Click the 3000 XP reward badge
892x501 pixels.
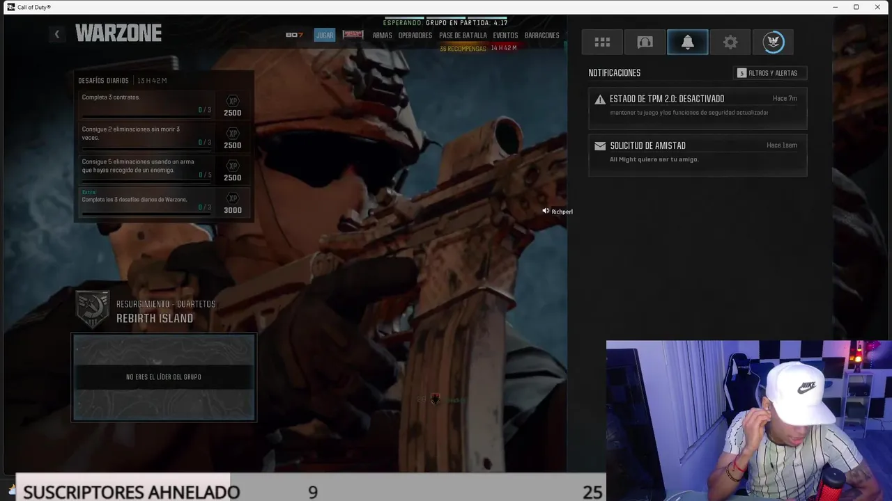(x=233, y=203)
